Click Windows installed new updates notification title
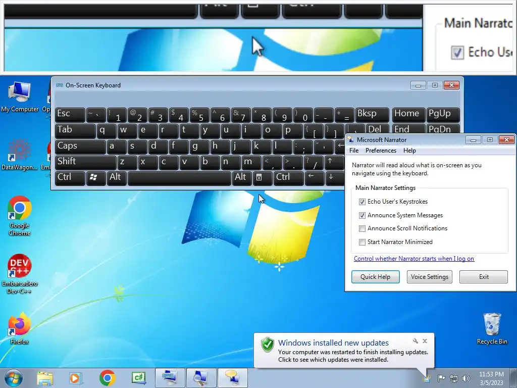The image size is (517, 388). pyautogui.click(x=333, y=343)
